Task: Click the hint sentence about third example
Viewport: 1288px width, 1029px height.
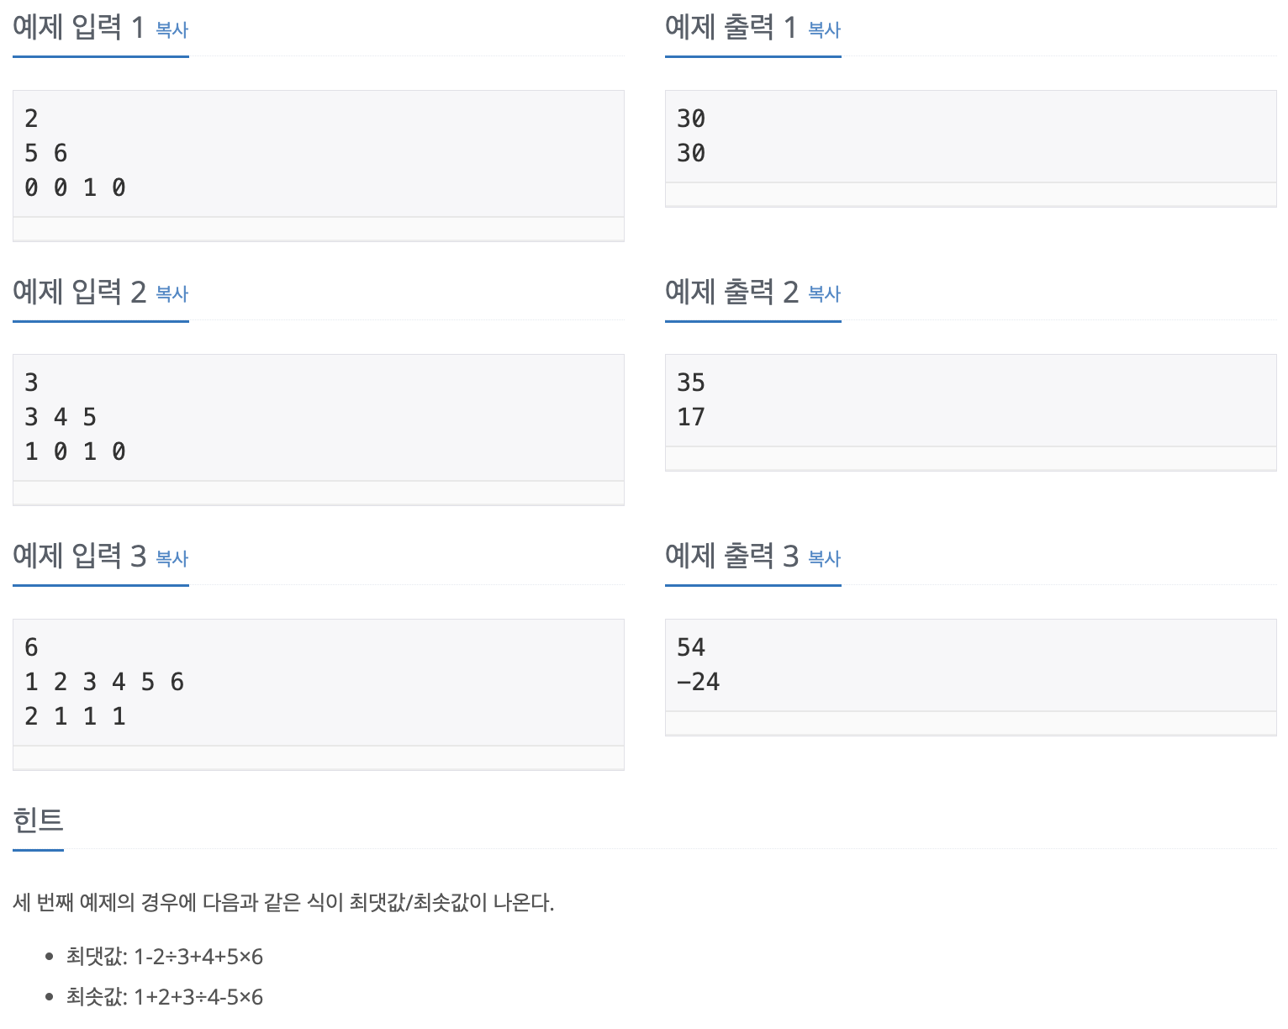Action: 283,903
